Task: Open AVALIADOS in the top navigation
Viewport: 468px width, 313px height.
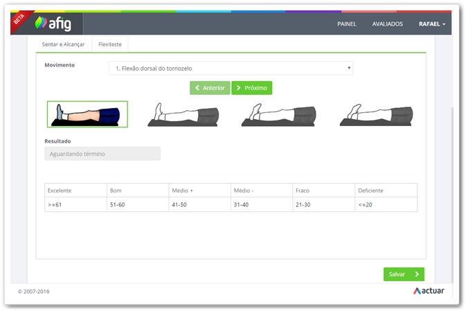Action: point(387,24)
